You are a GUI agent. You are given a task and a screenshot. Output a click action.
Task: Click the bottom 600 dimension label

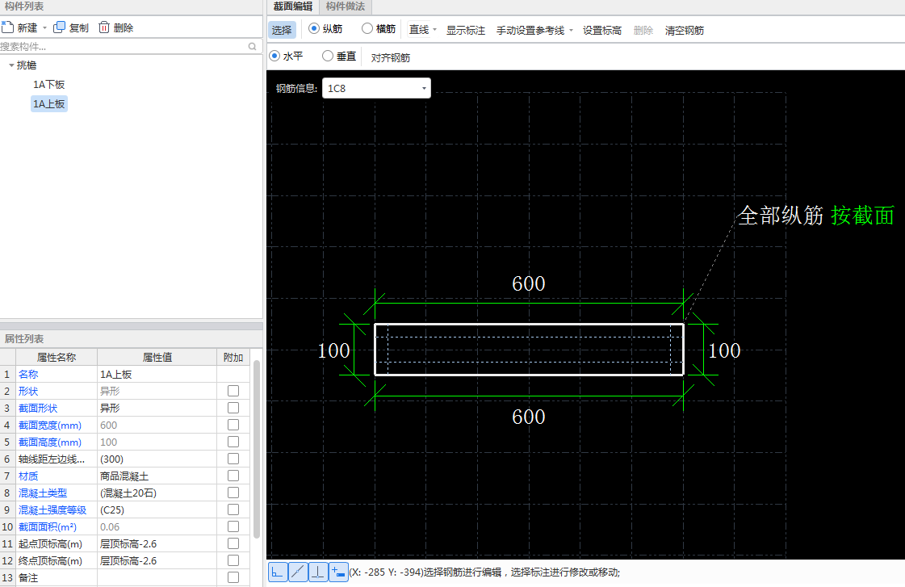click(x=529, y=417)
